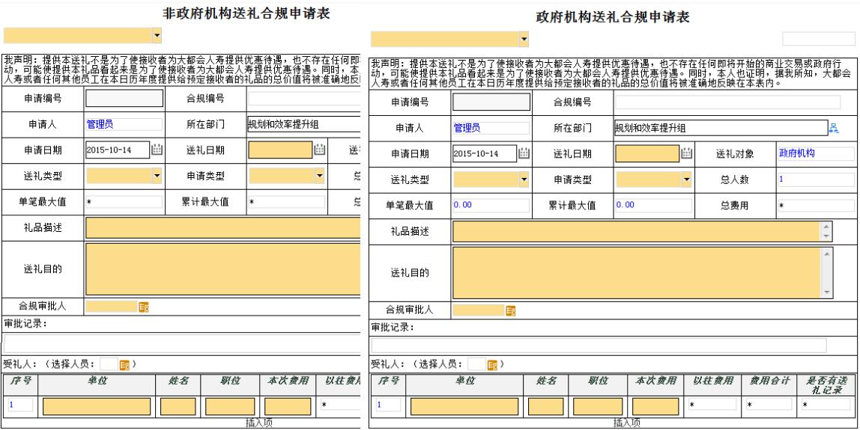This screenshot has width=860, height=430.
Task: Click 插入项 under the 非政府机构 recipient table
Action: [259, 423]
